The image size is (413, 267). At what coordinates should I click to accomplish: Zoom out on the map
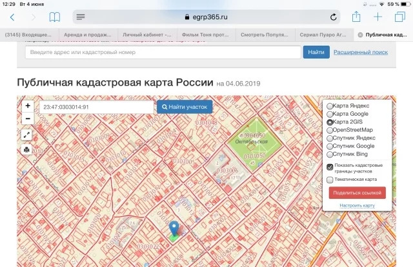[28, 118]
